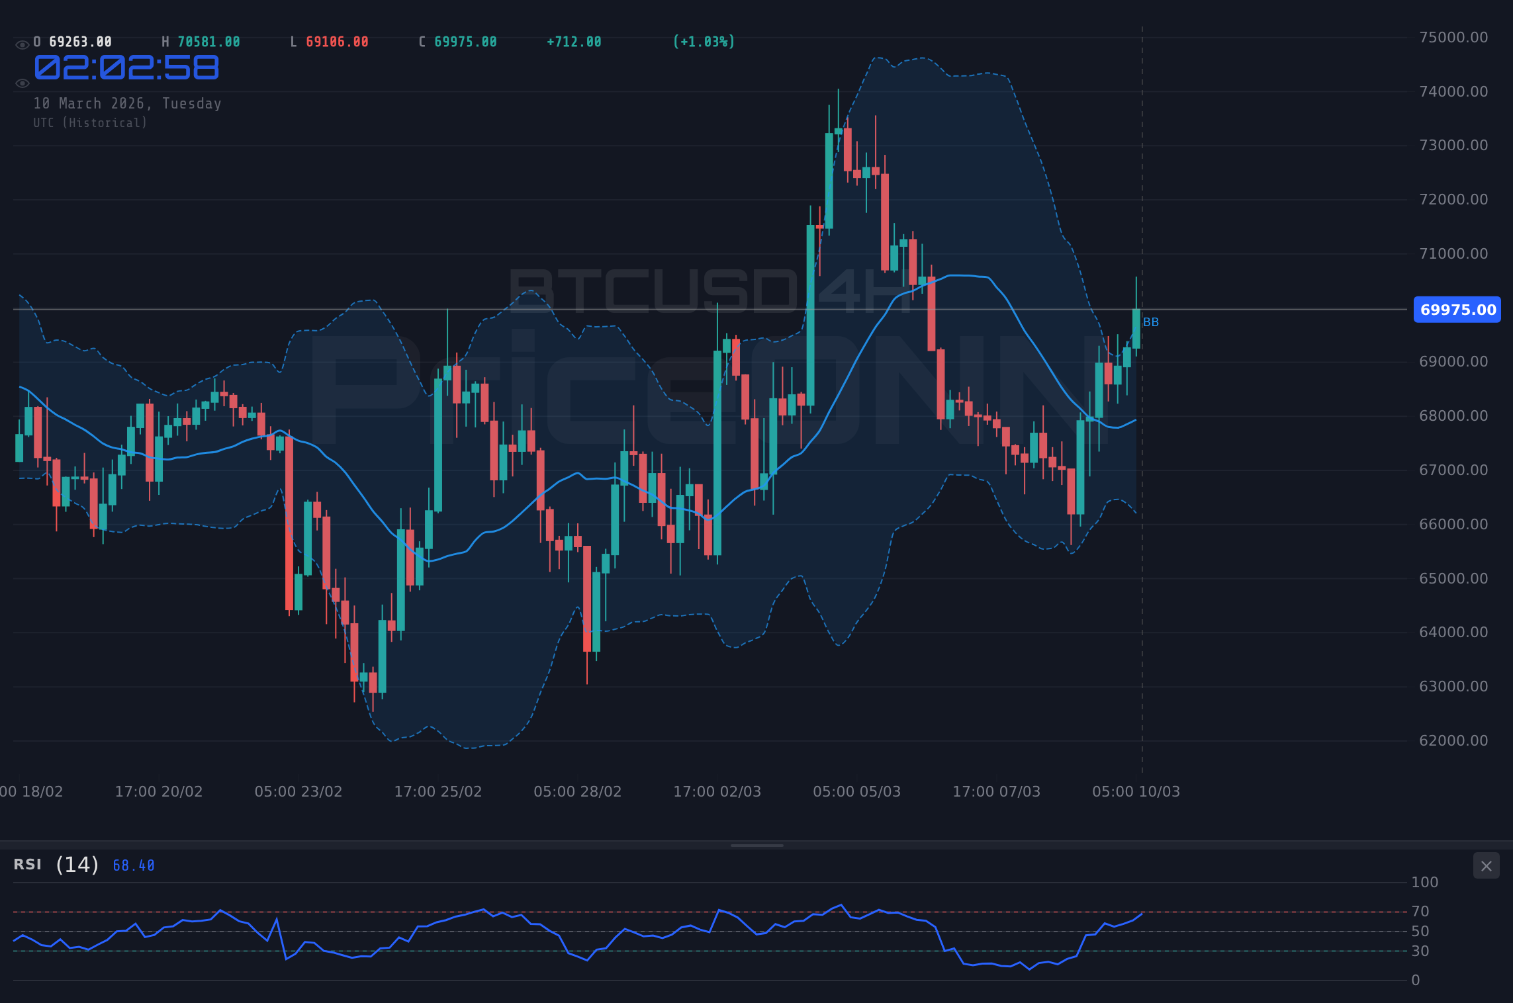Click the RSI 70 overbought level label

(1420, 912)
